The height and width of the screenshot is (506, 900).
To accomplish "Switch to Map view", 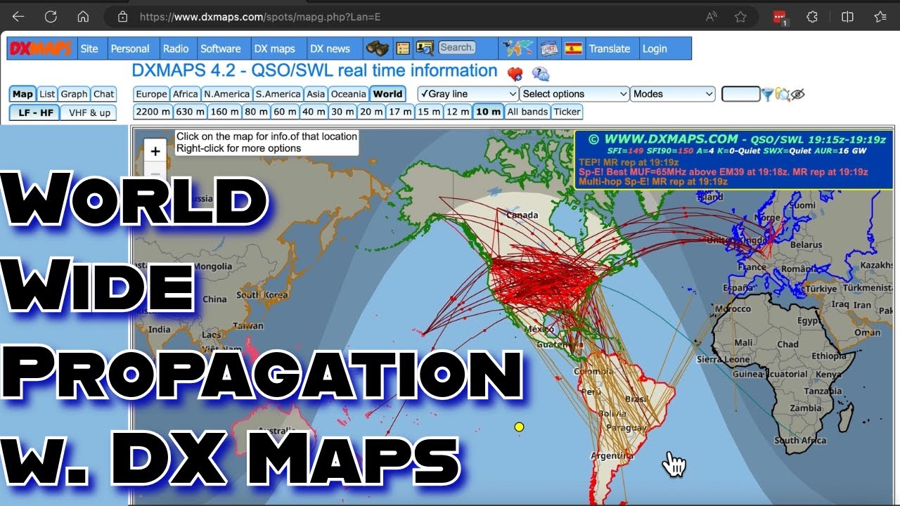I will pos(22,94).
